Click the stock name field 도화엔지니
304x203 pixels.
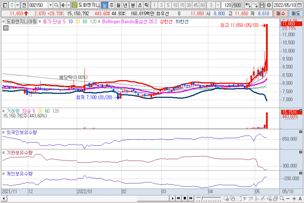(x=89, y=5)
